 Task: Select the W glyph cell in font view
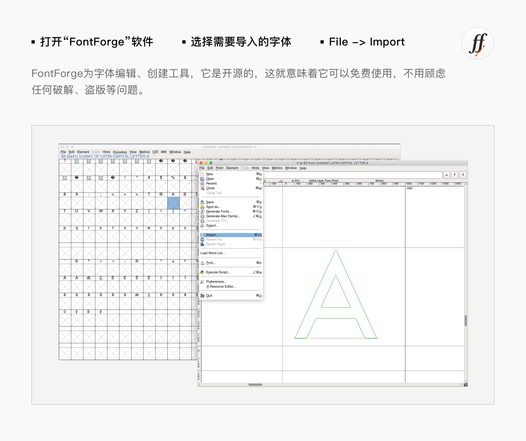[101, 220]
